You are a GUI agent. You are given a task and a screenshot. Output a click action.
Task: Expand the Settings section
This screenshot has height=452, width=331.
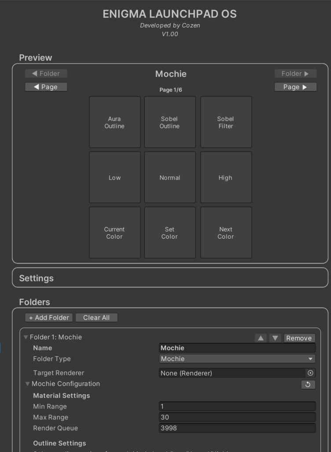tap(170, 278)
